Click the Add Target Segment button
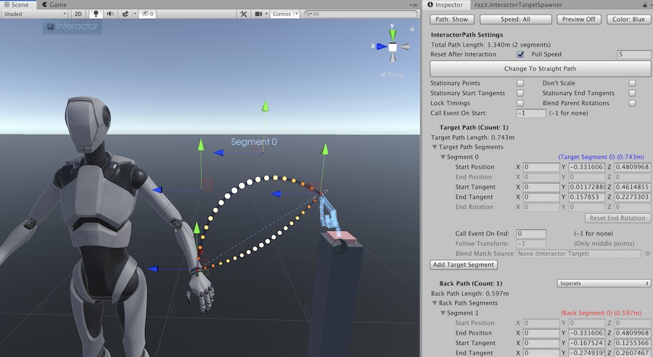The image size is (653, 357). tap(464, 264)
